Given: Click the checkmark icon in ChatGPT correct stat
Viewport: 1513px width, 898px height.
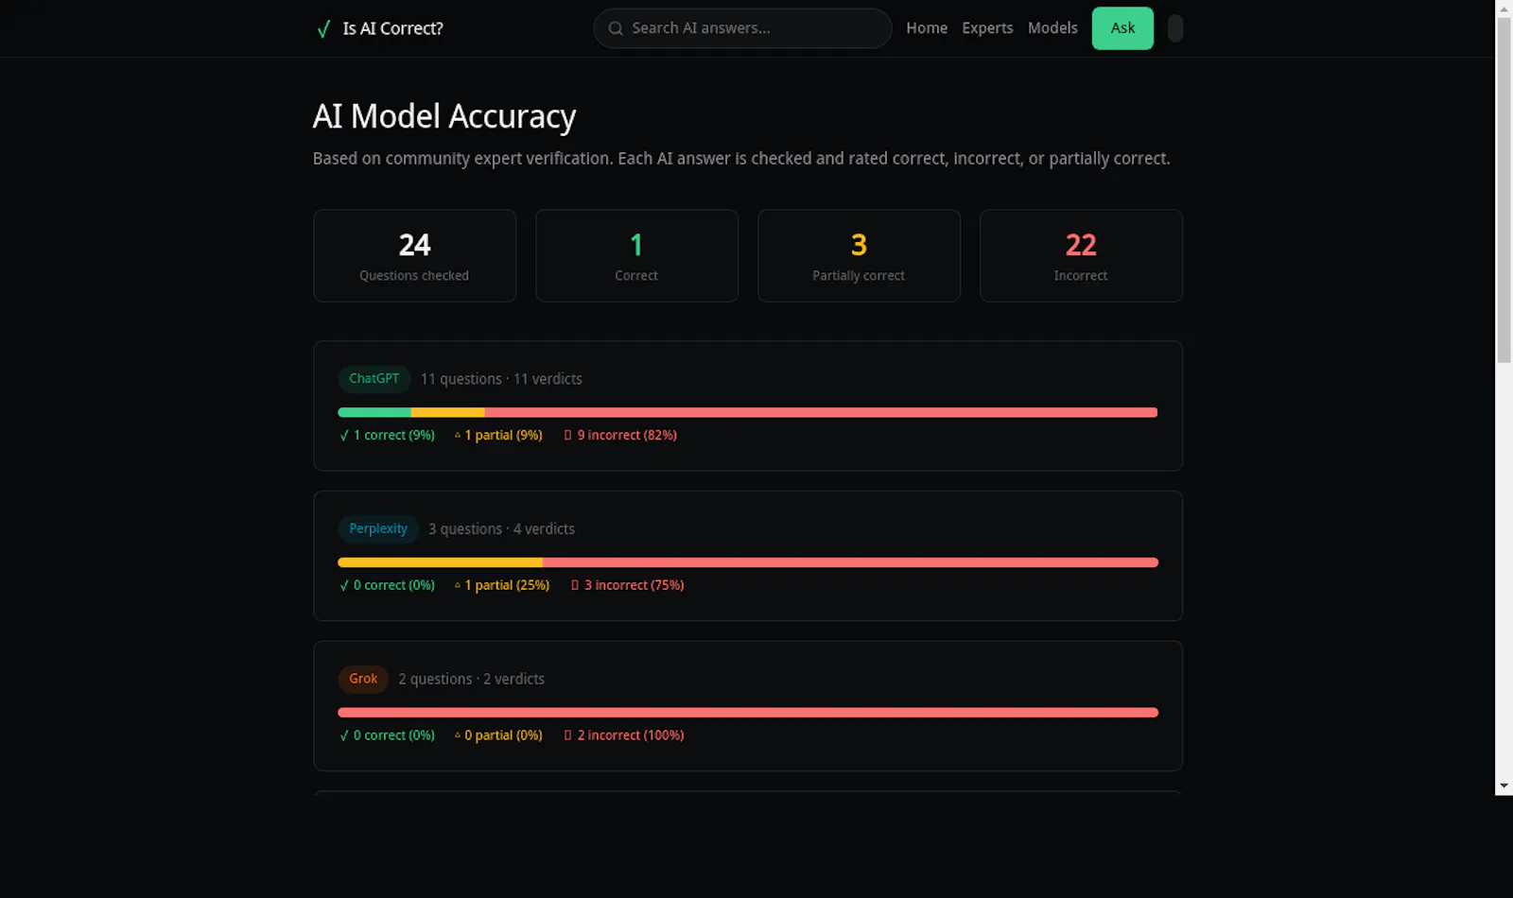Looking at the screenshot, I should click(344, 436).
